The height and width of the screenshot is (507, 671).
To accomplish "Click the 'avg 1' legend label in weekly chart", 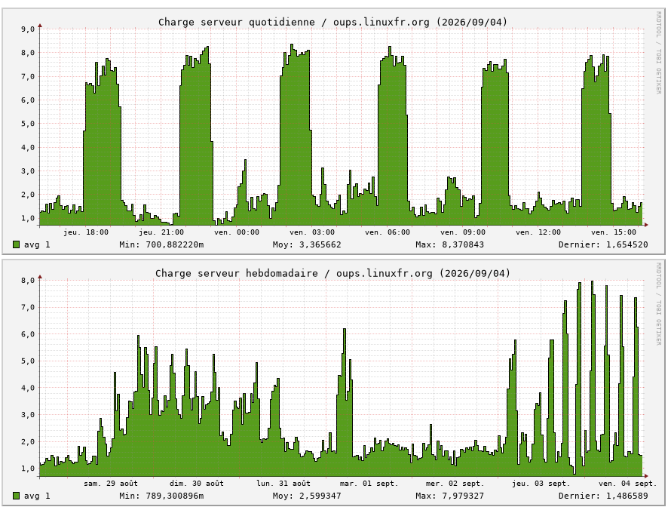I will tap(37, 496).
